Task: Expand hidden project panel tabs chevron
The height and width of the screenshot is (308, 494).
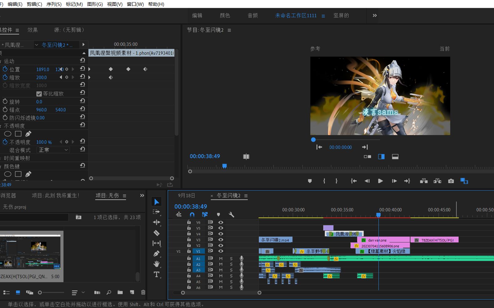Action: click(x=142, y=195)
